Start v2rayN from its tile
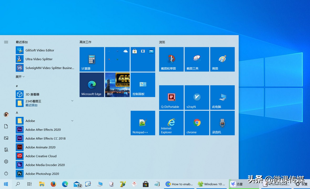Image resolution: width=310 pixels, height=189 pixels. tap(197, 97)
